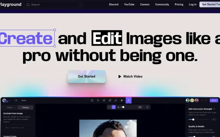220x137 pixels.
Task: Click the Get Started For Free button
Action: (210, 4)
